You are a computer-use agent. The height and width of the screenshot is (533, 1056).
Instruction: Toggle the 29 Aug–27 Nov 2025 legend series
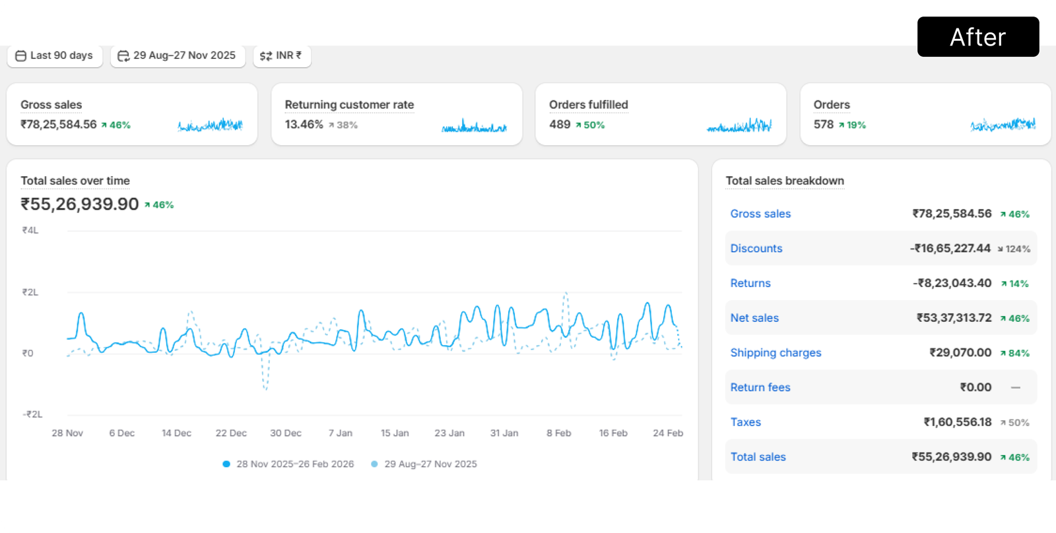(430, 464)
